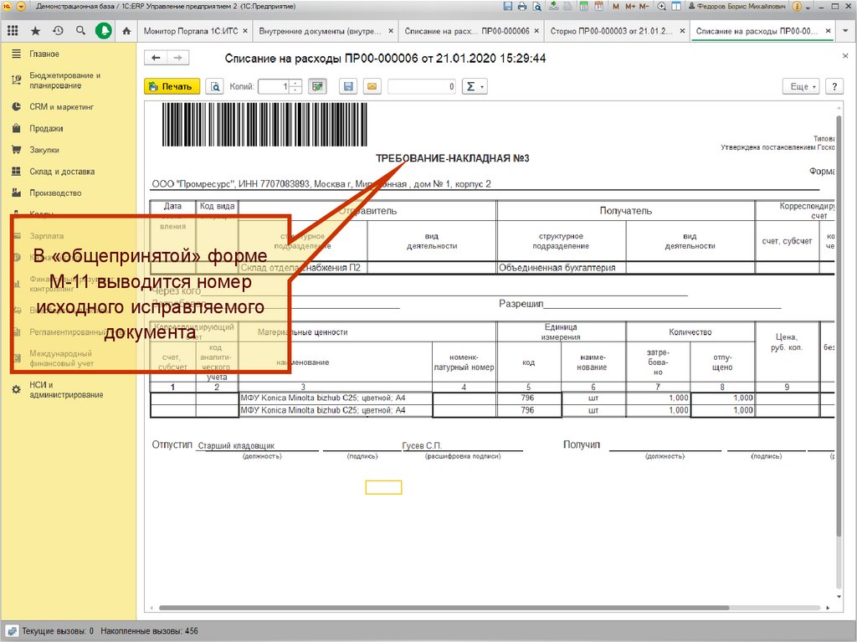Click the Печать button
This screenshot has width=857, height=642.
(172, 86)
